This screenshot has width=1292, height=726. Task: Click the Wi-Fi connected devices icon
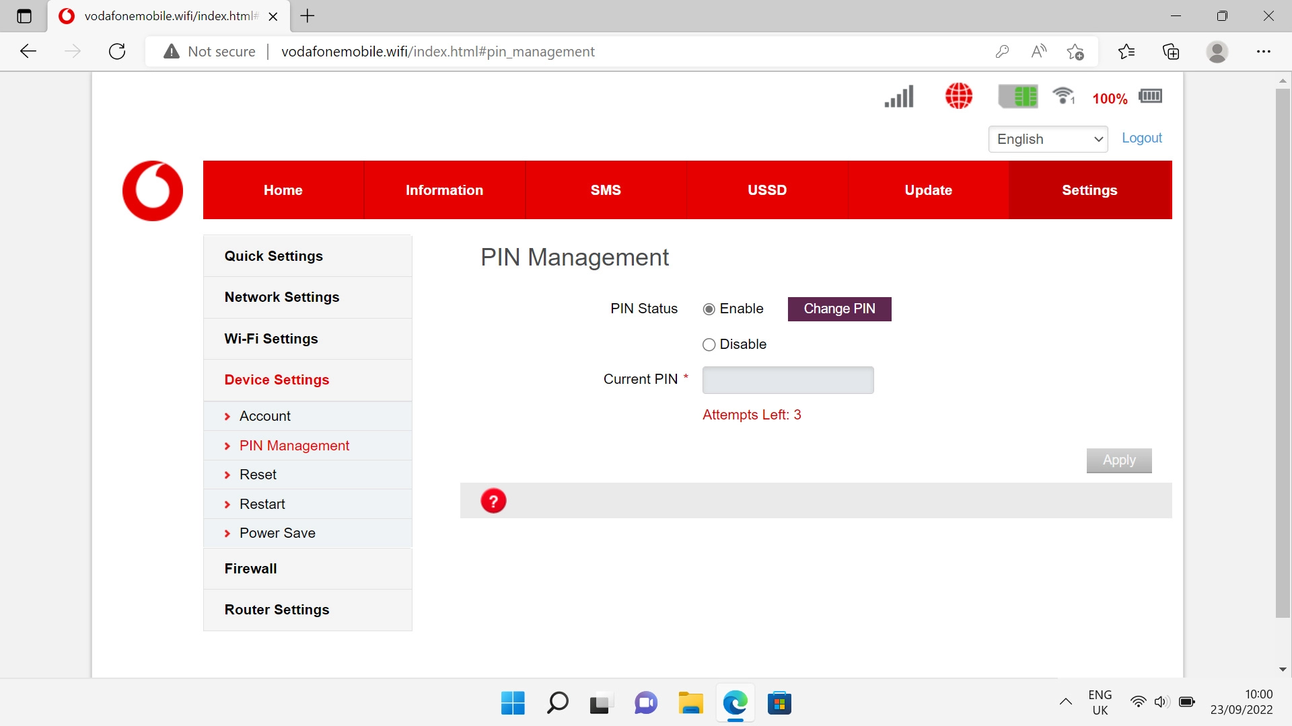1064,96
